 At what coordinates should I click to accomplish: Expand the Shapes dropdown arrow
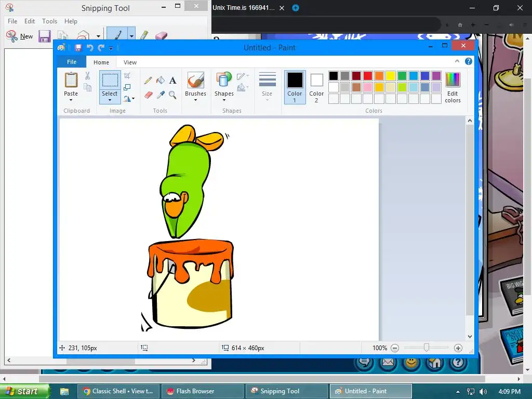tap(224, 100)
